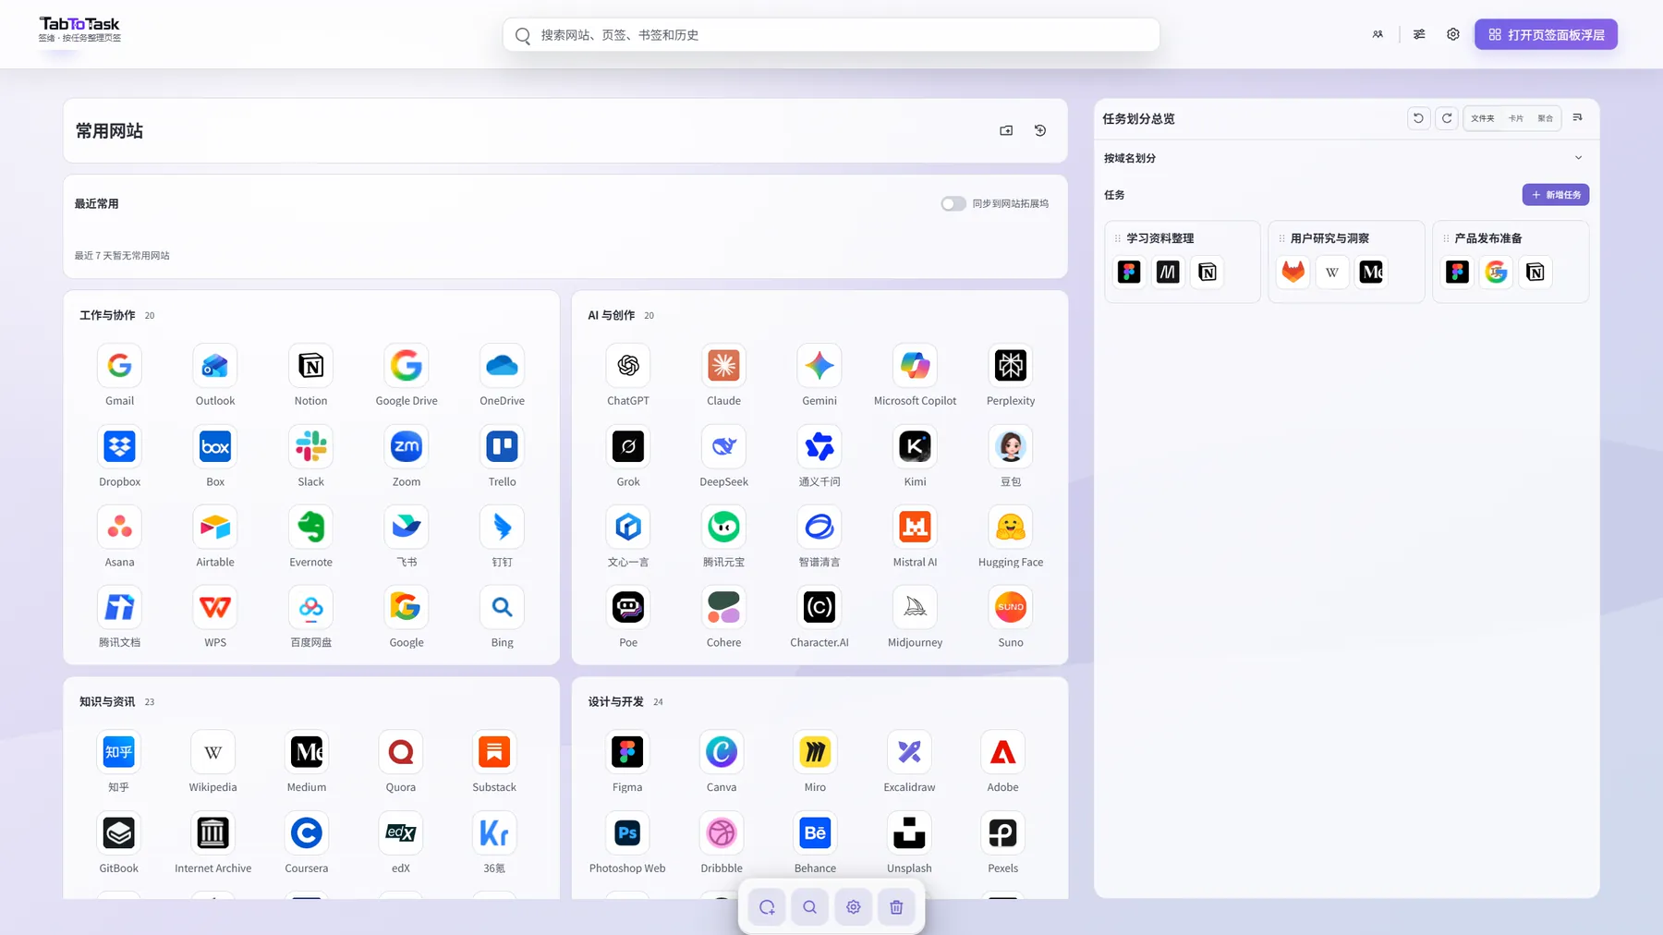Screen dimensions: 1663x935
Task: Open the DeepSeek whale icon
Action: coord(723,447)
